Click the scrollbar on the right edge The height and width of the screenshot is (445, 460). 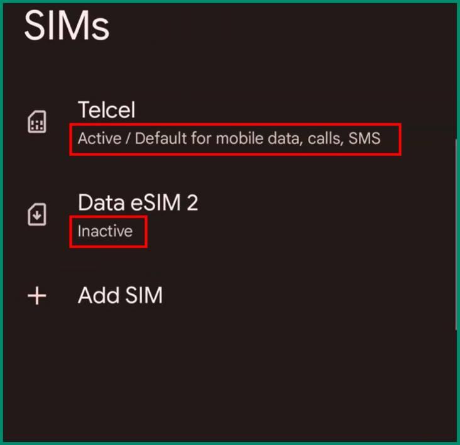pyautogui.click(x=456, y=234)
